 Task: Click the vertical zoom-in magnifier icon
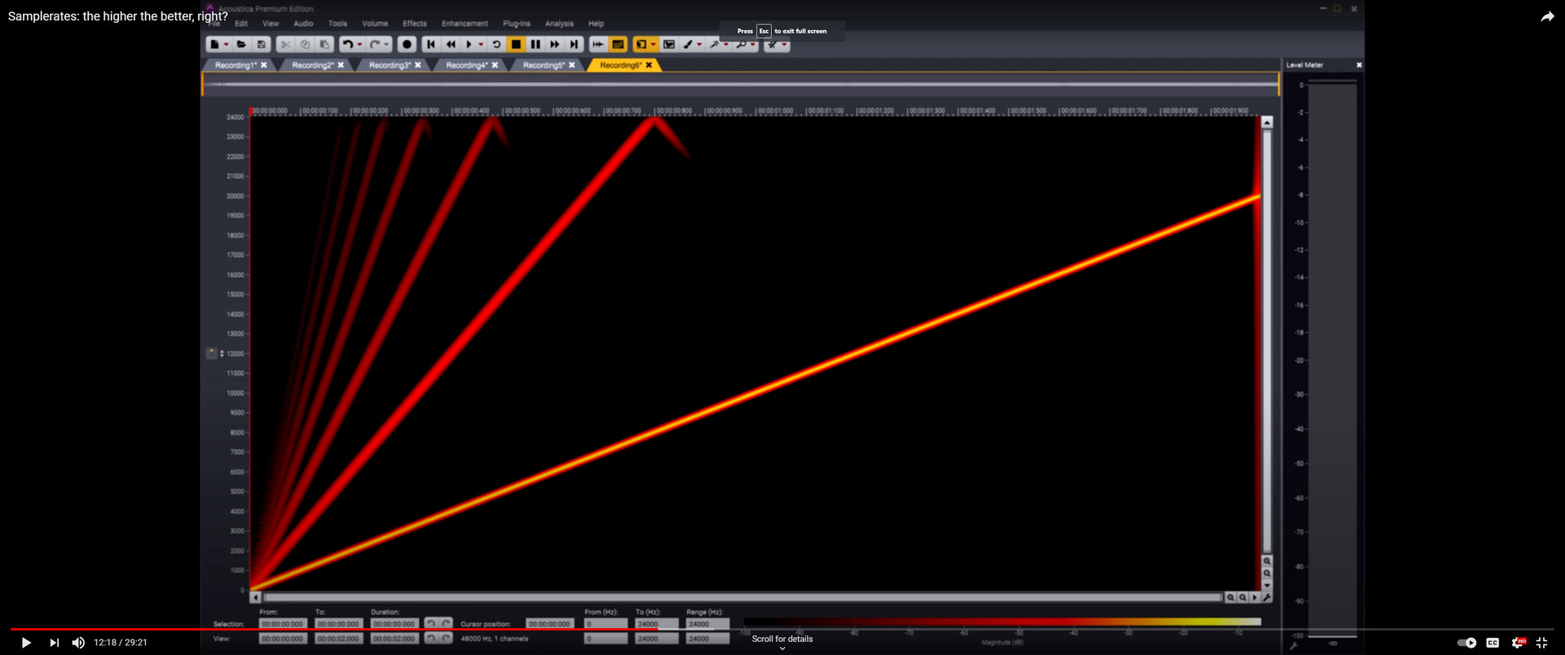coord(1267,561)
